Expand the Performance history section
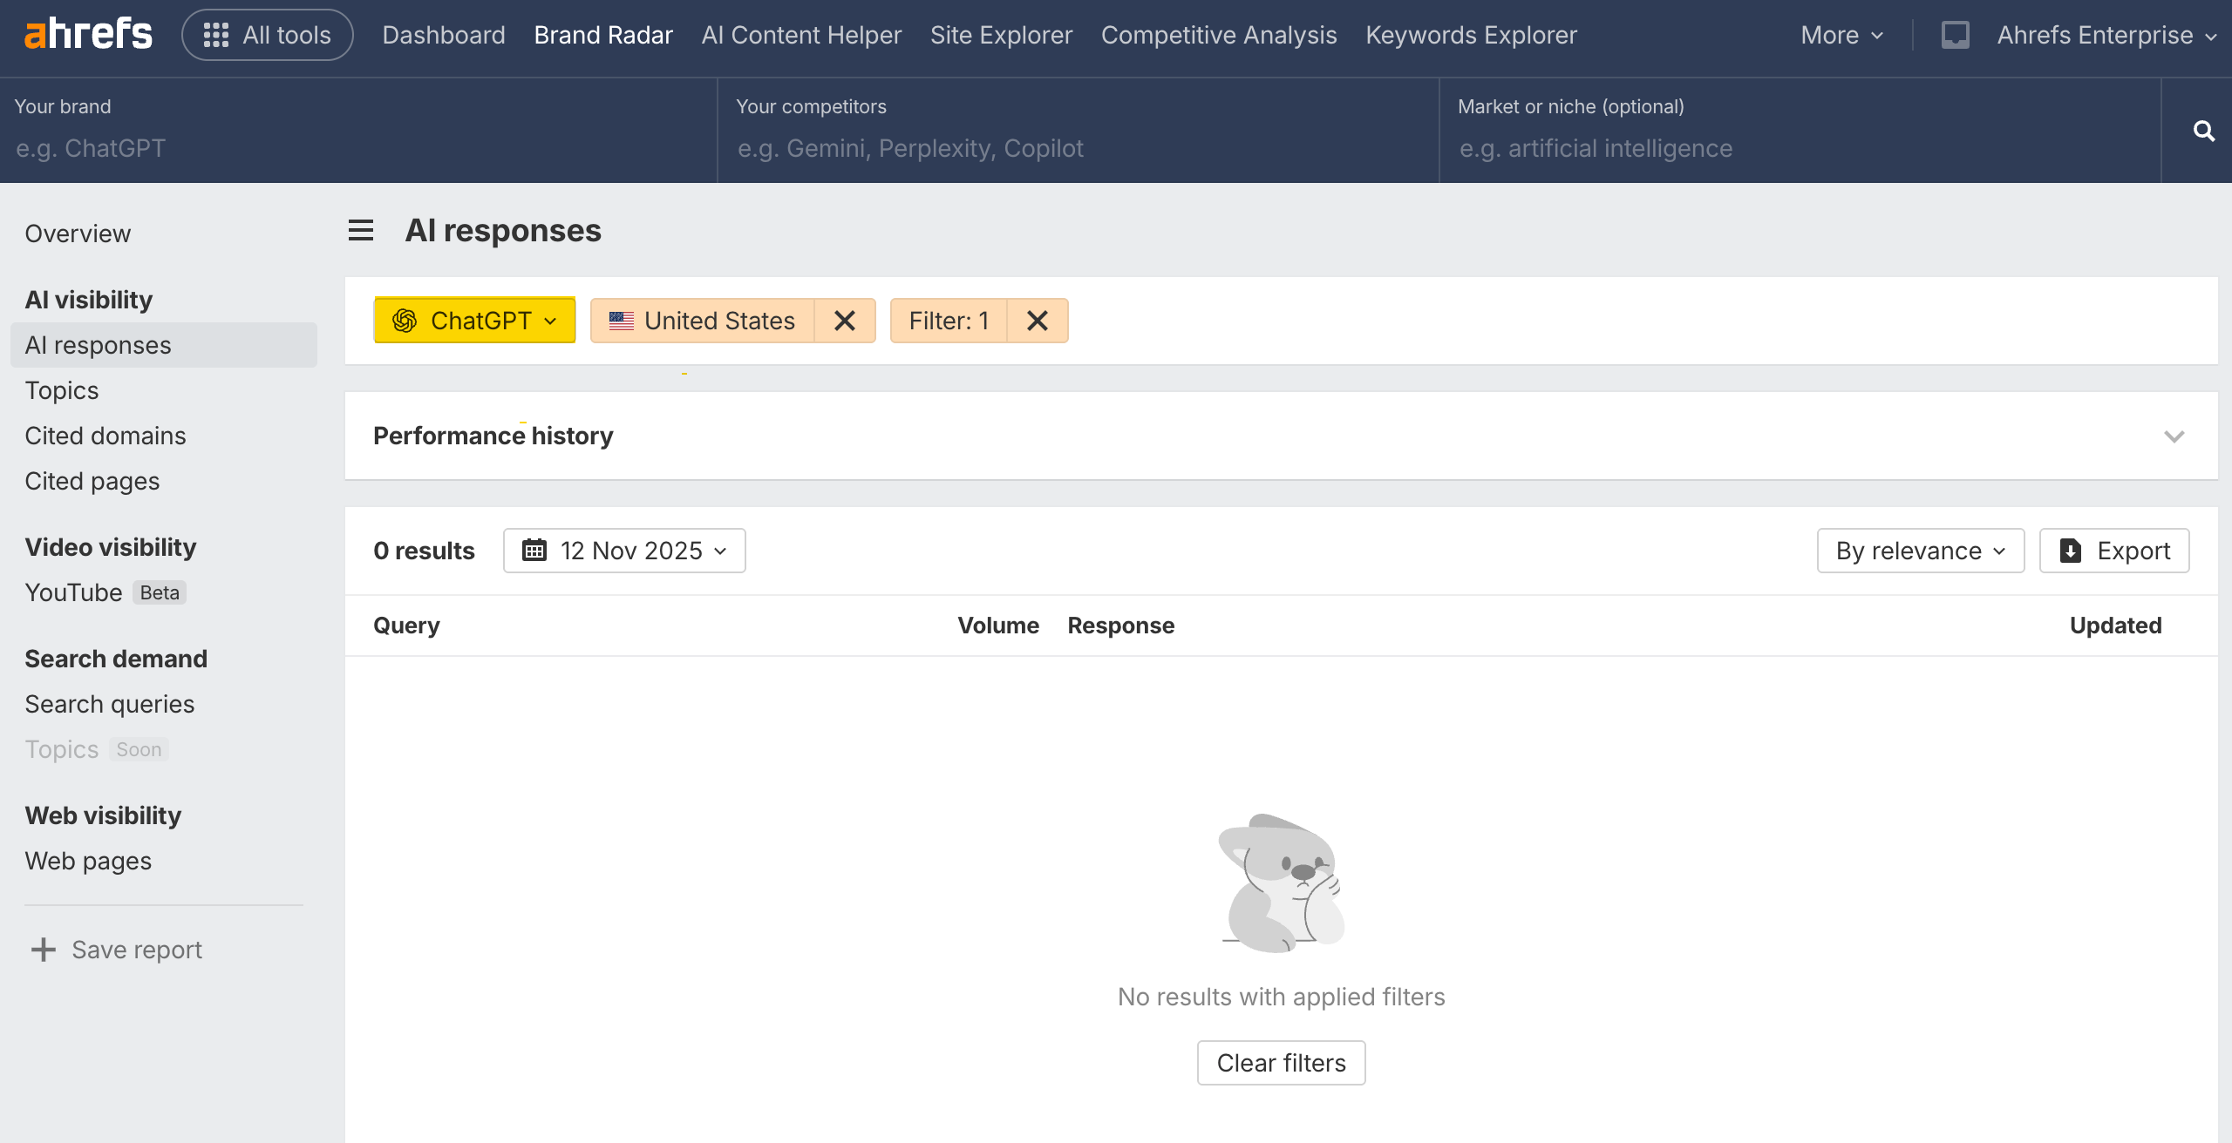Image resolution: width=2232 pixels, height=1143 pixels. point(2174,436)
